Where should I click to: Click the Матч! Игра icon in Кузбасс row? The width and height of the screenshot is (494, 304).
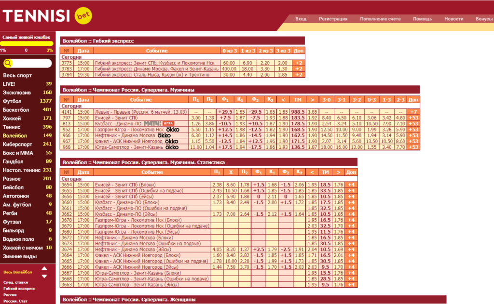[x=159, y=123]
